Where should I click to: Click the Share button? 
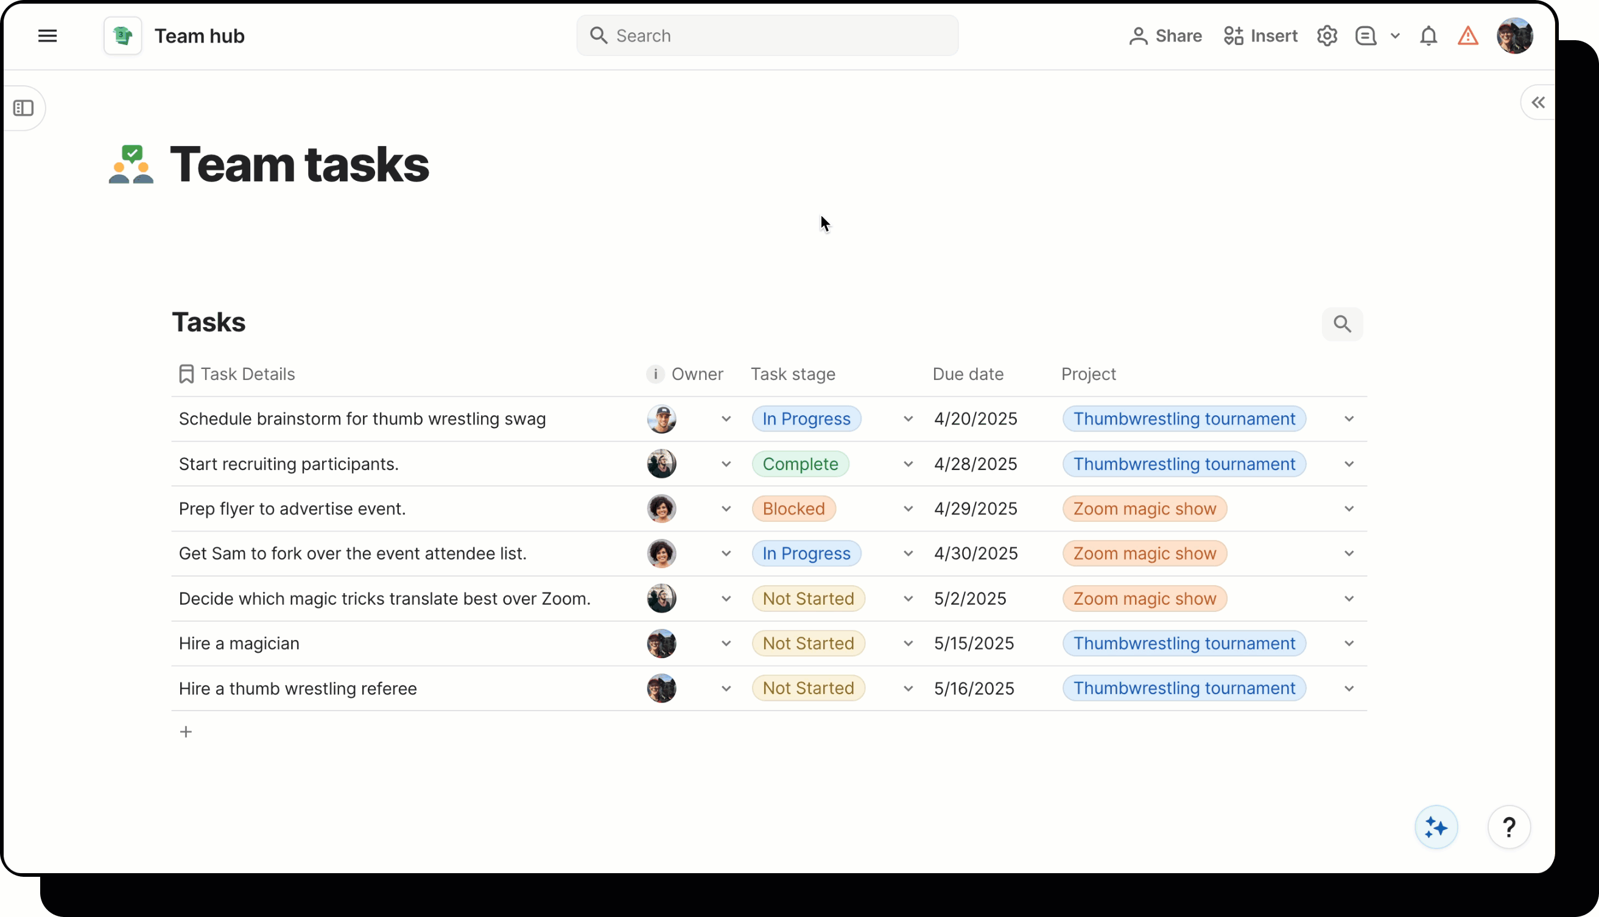pos(1165,36)
